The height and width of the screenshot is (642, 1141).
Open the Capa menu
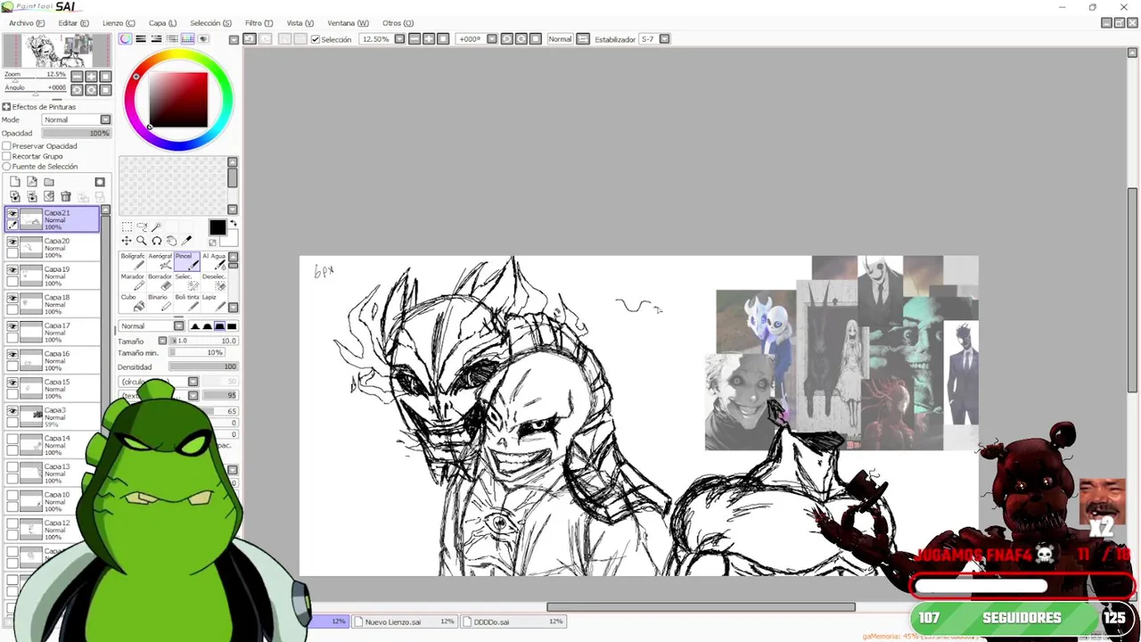162,23
